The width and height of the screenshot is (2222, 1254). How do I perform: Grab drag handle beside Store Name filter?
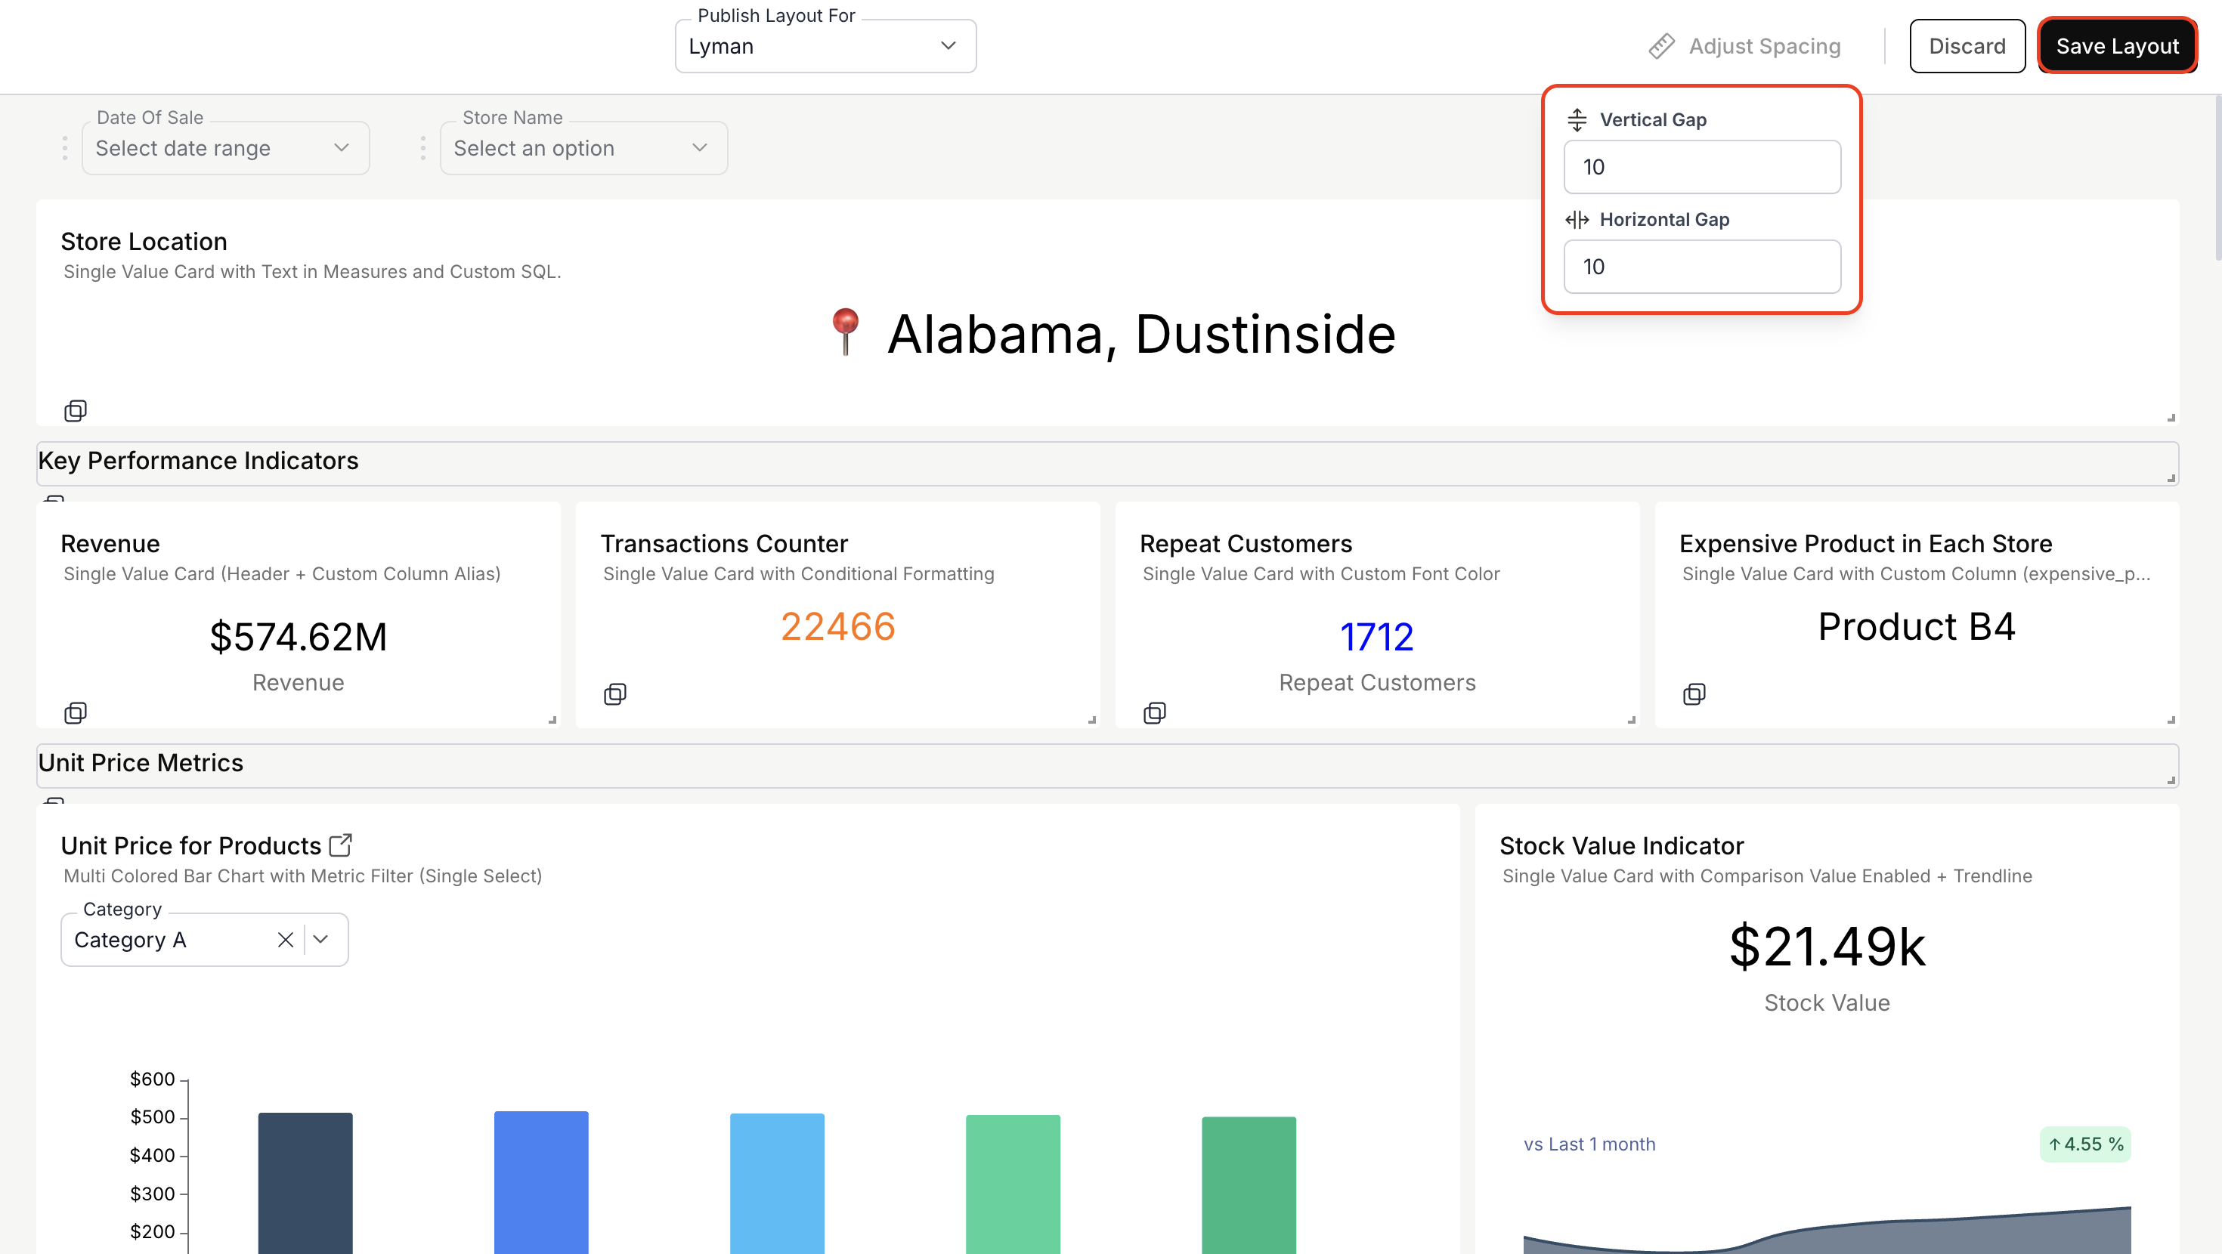tap(422, 148)
